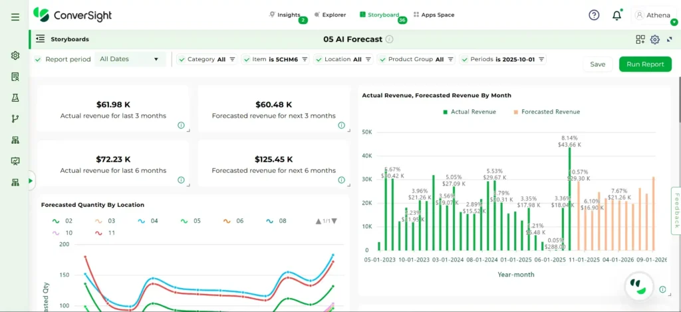Image resolution: width=681 pixels, height=312 pixels.
Task: Uncheck the Category filter checkbox
Action: [x=181, y=59]
